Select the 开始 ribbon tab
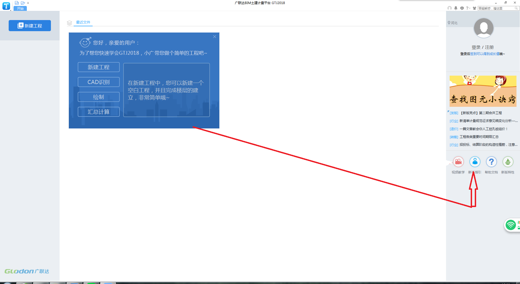 point(20,8)
